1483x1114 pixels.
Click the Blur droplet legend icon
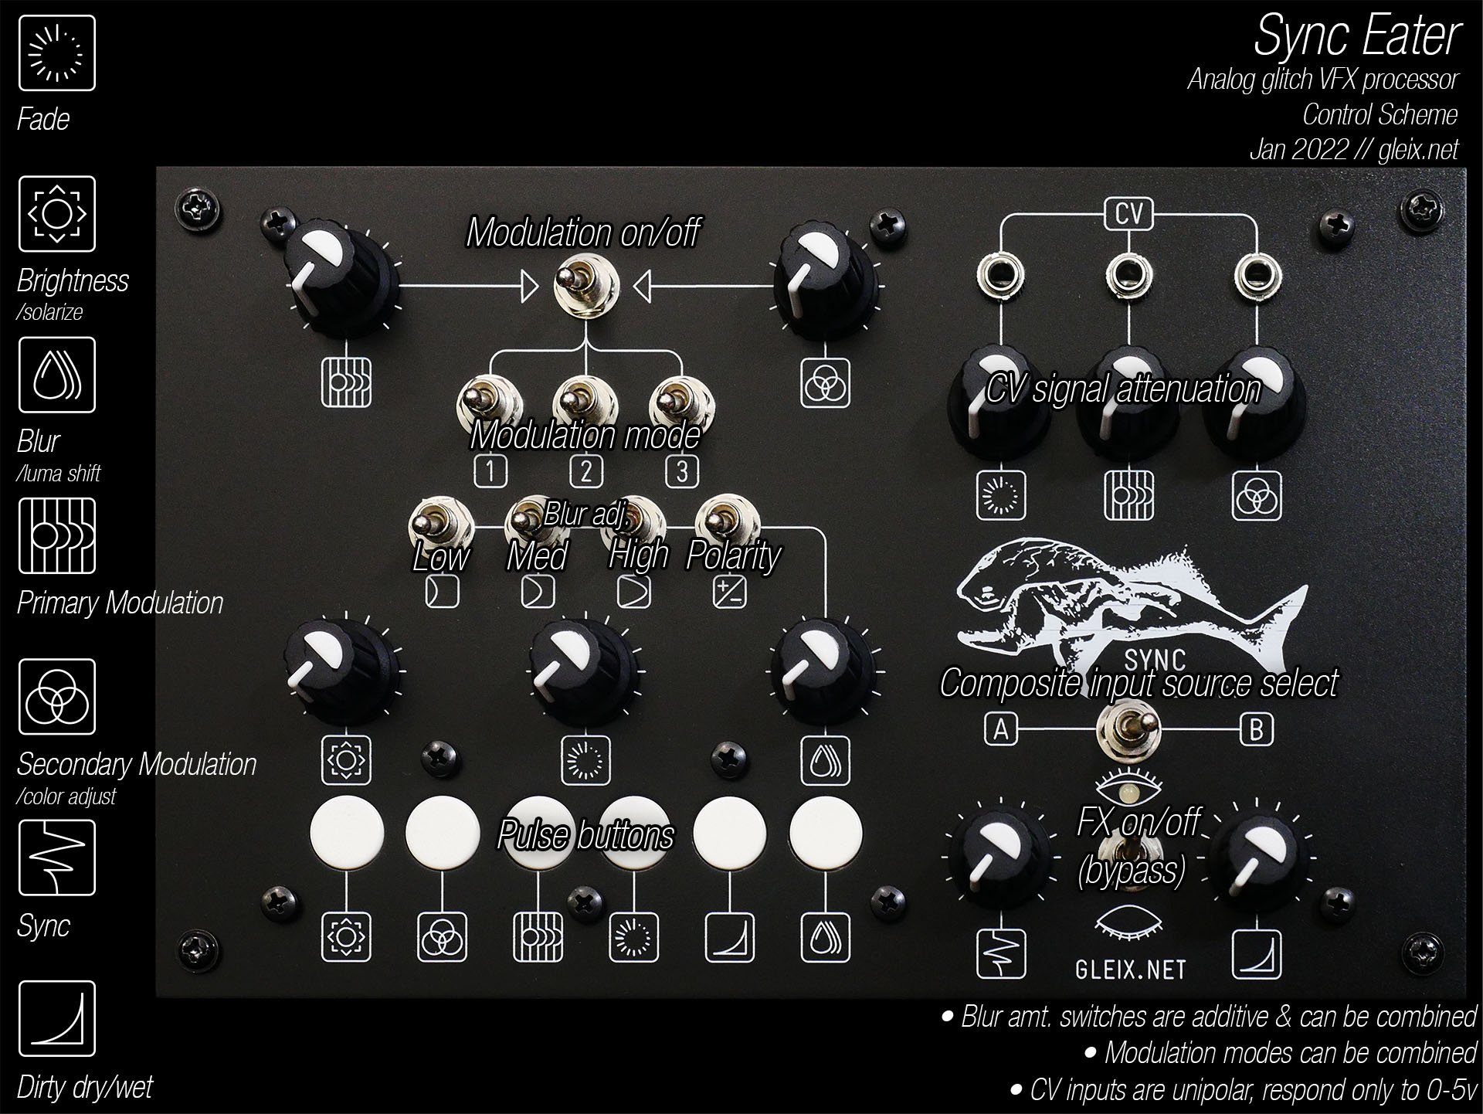coord(57,375)
